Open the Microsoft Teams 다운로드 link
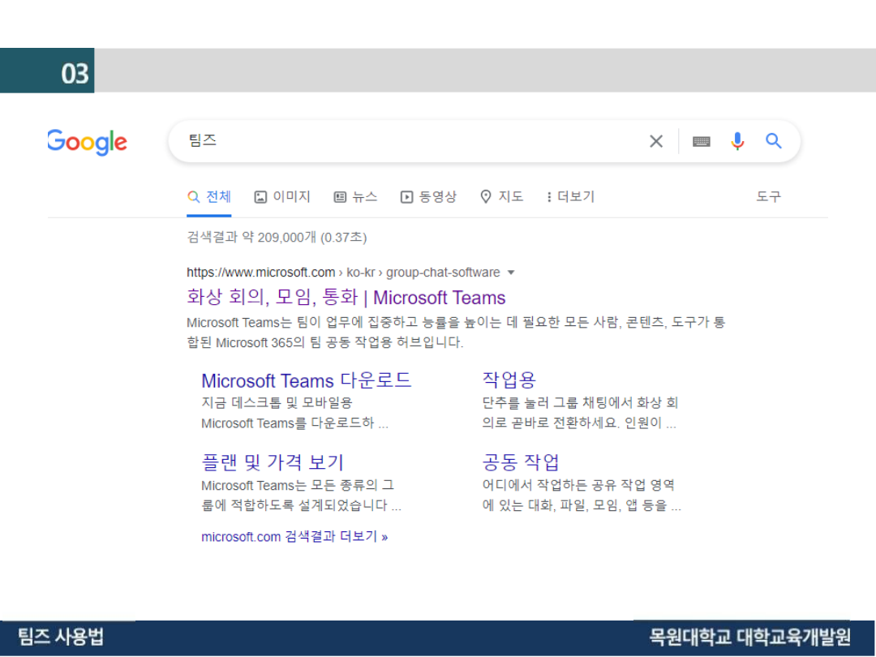Screen dimensions: 876x657 (306, 380)
